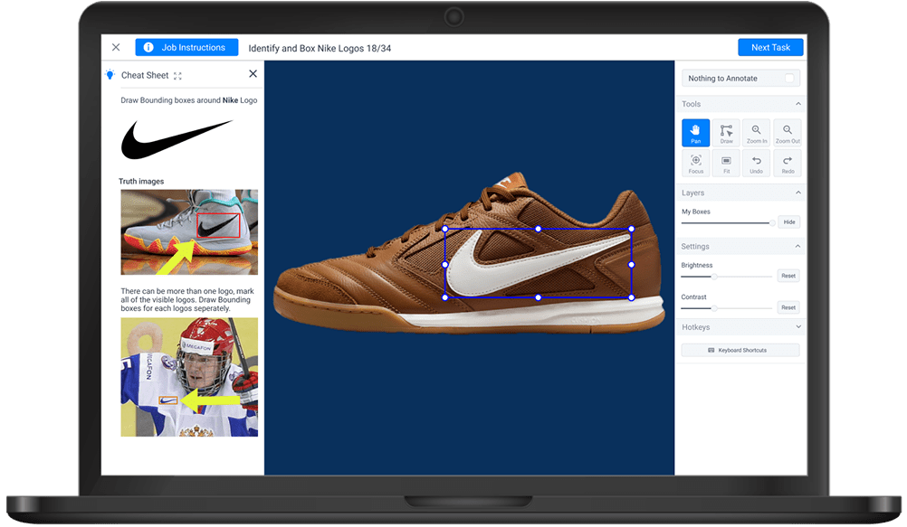The image size is (907, 527).
Task: Click the Contrast slider handle
Action: [x=714, y=308]
